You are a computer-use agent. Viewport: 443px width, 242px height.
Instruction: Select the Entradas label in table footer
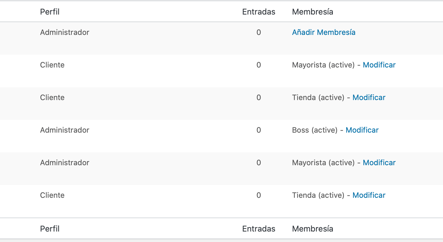[x=259, y=229]
